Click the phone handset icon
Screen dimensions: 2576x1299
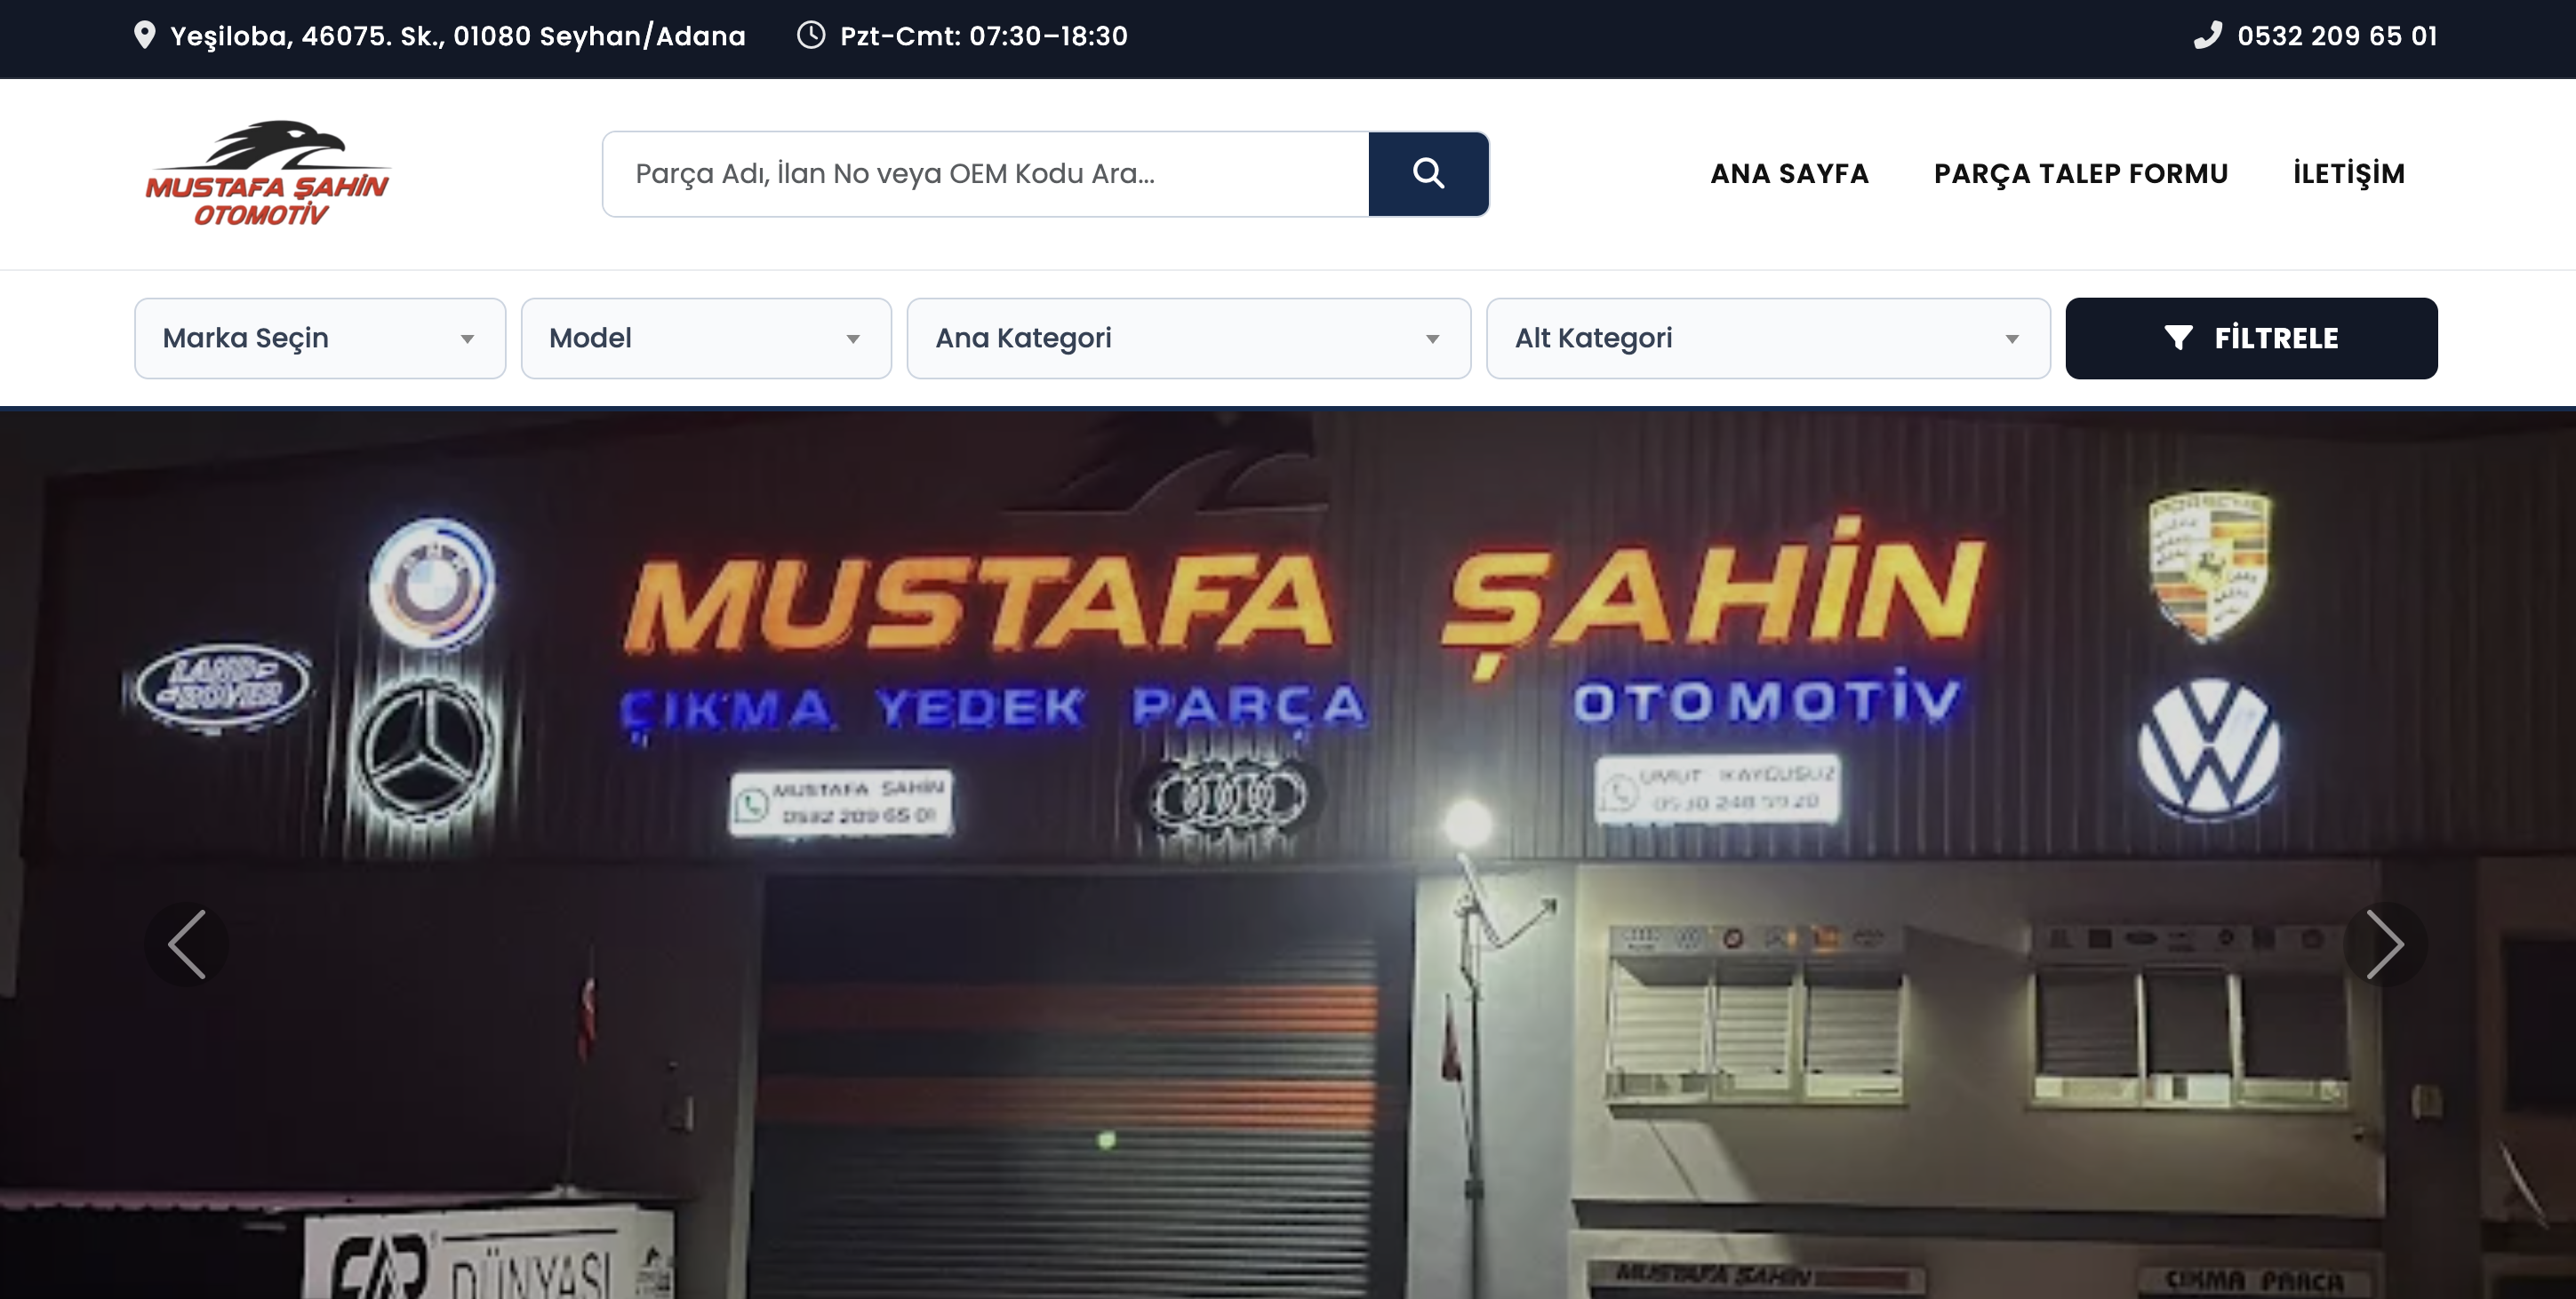click(x=2207, y=35)
